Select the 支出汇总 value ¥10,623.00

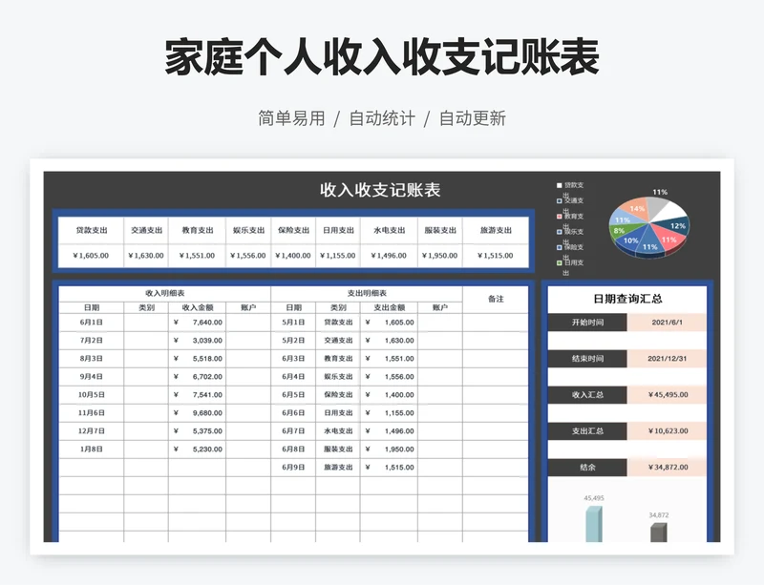click(x=667, y=430)
